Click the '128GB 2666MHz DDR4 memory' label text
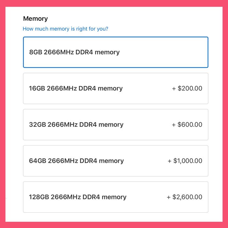The height and width of the screenshot is (228, 228). (x=78, y=197)
